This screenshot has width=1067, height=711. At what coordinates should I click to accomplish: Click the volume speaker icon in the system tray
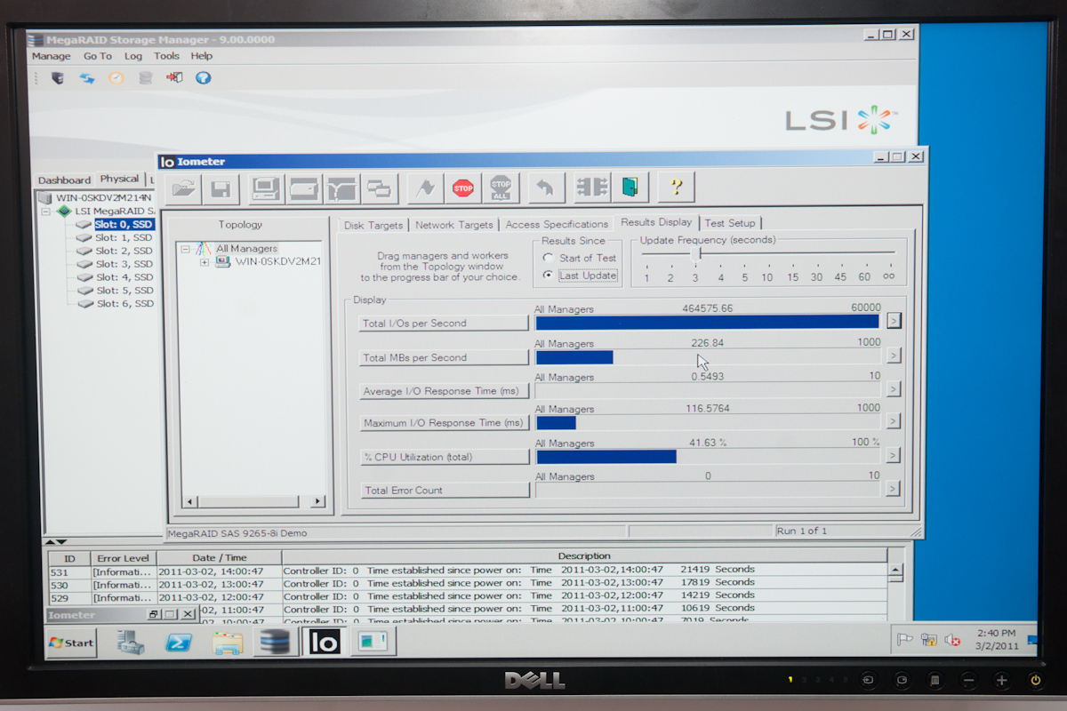point(952,639)
